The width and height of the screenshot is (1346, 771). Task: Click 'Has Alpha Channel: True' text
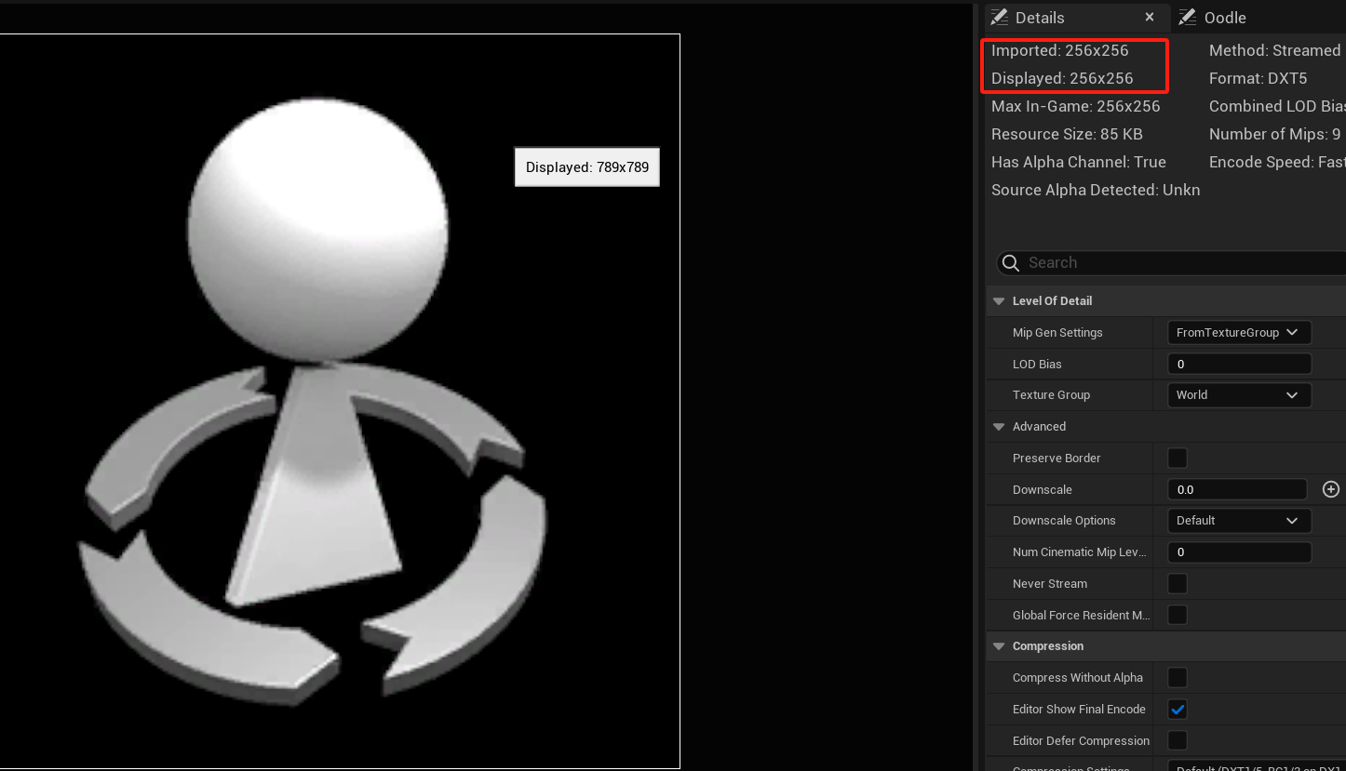(x=1079, y=162)
